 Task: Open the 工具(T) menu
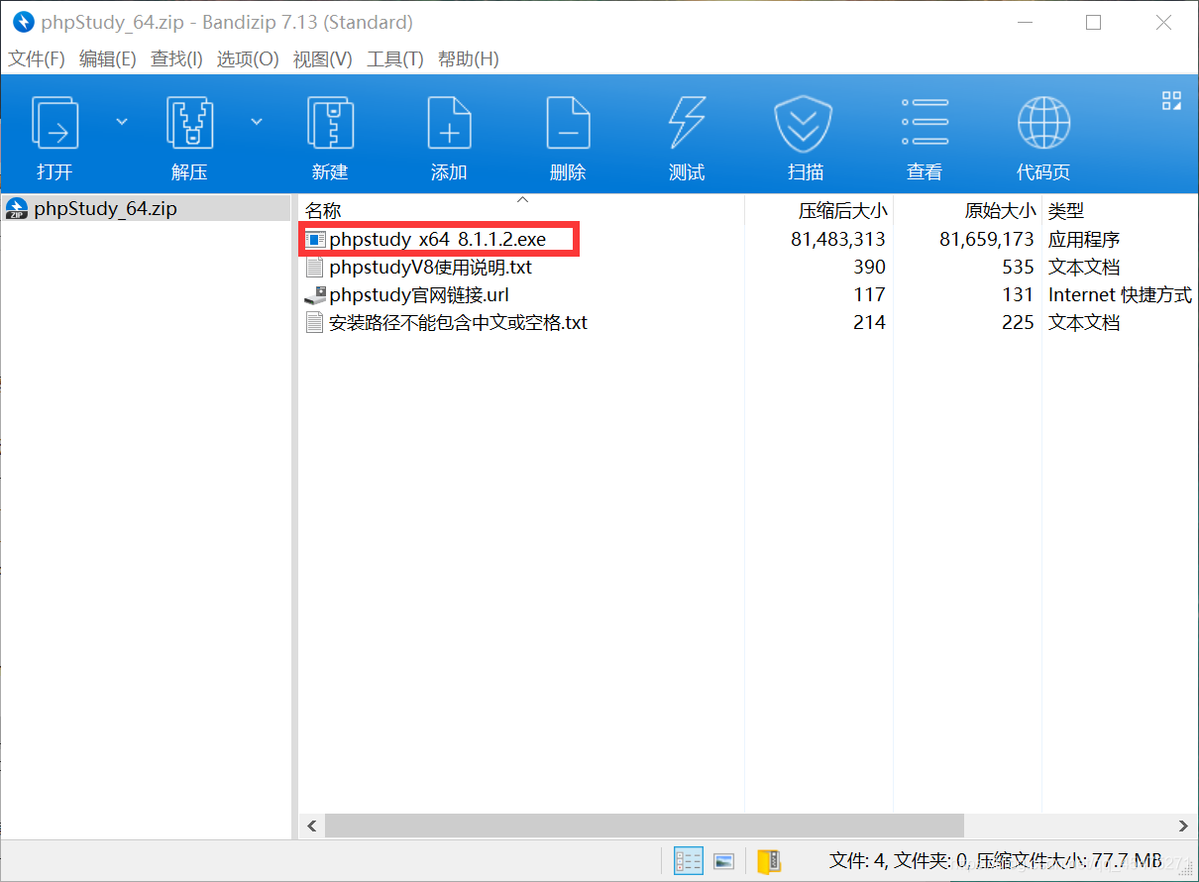pyautogui.click(x=395, y=59)
